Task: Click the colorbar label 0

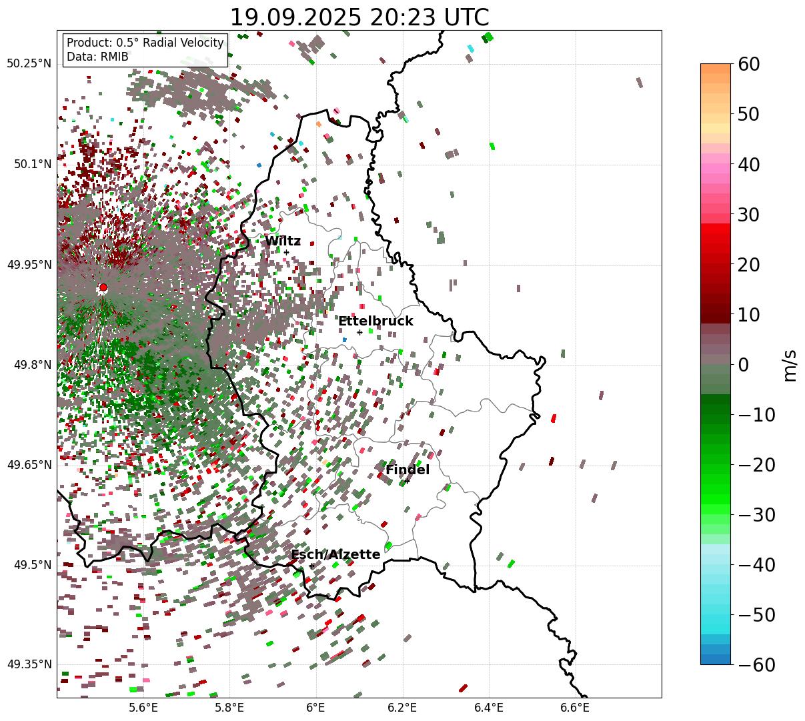Action: coord(743,364)
